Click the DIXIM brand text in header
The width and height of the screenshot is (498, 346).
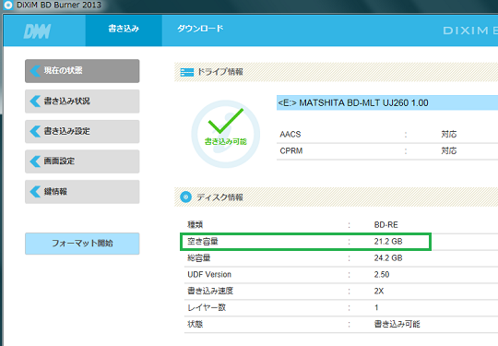tap(470, 30)
